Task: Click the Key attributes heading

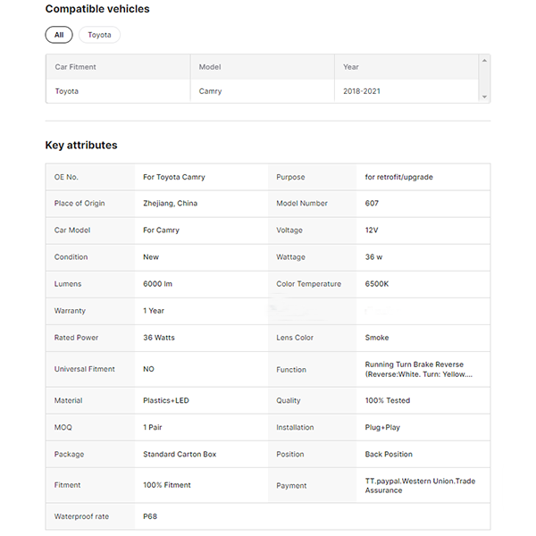Action: coord(81,145)
